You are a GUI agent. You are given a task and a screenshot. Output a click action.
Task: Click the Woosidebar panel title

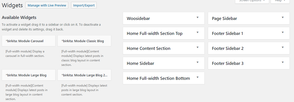pyautogui.click(x=139, y=18)
